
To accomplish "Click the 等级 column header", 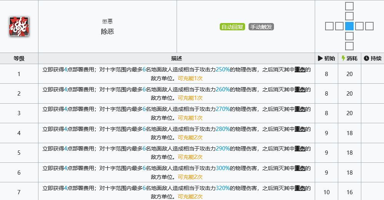I will [x=19, y=58].
